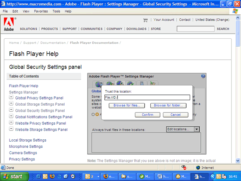Select the Global Security Settings tab icon
Image resolution: width=241 pixels, height=181 pixels.
pyautogui.click(x=120, y=83)
